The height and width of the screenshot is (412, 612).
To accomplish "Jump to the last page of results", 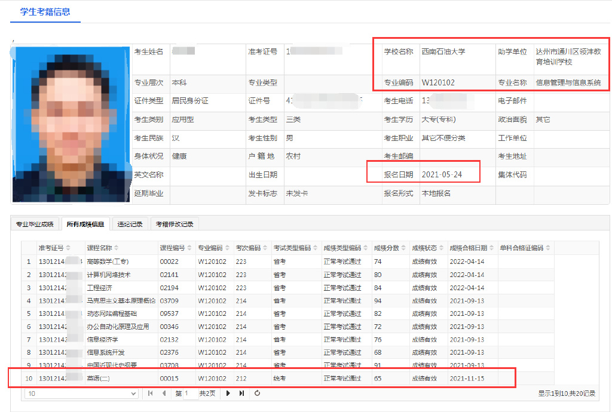I will (242, 393).
